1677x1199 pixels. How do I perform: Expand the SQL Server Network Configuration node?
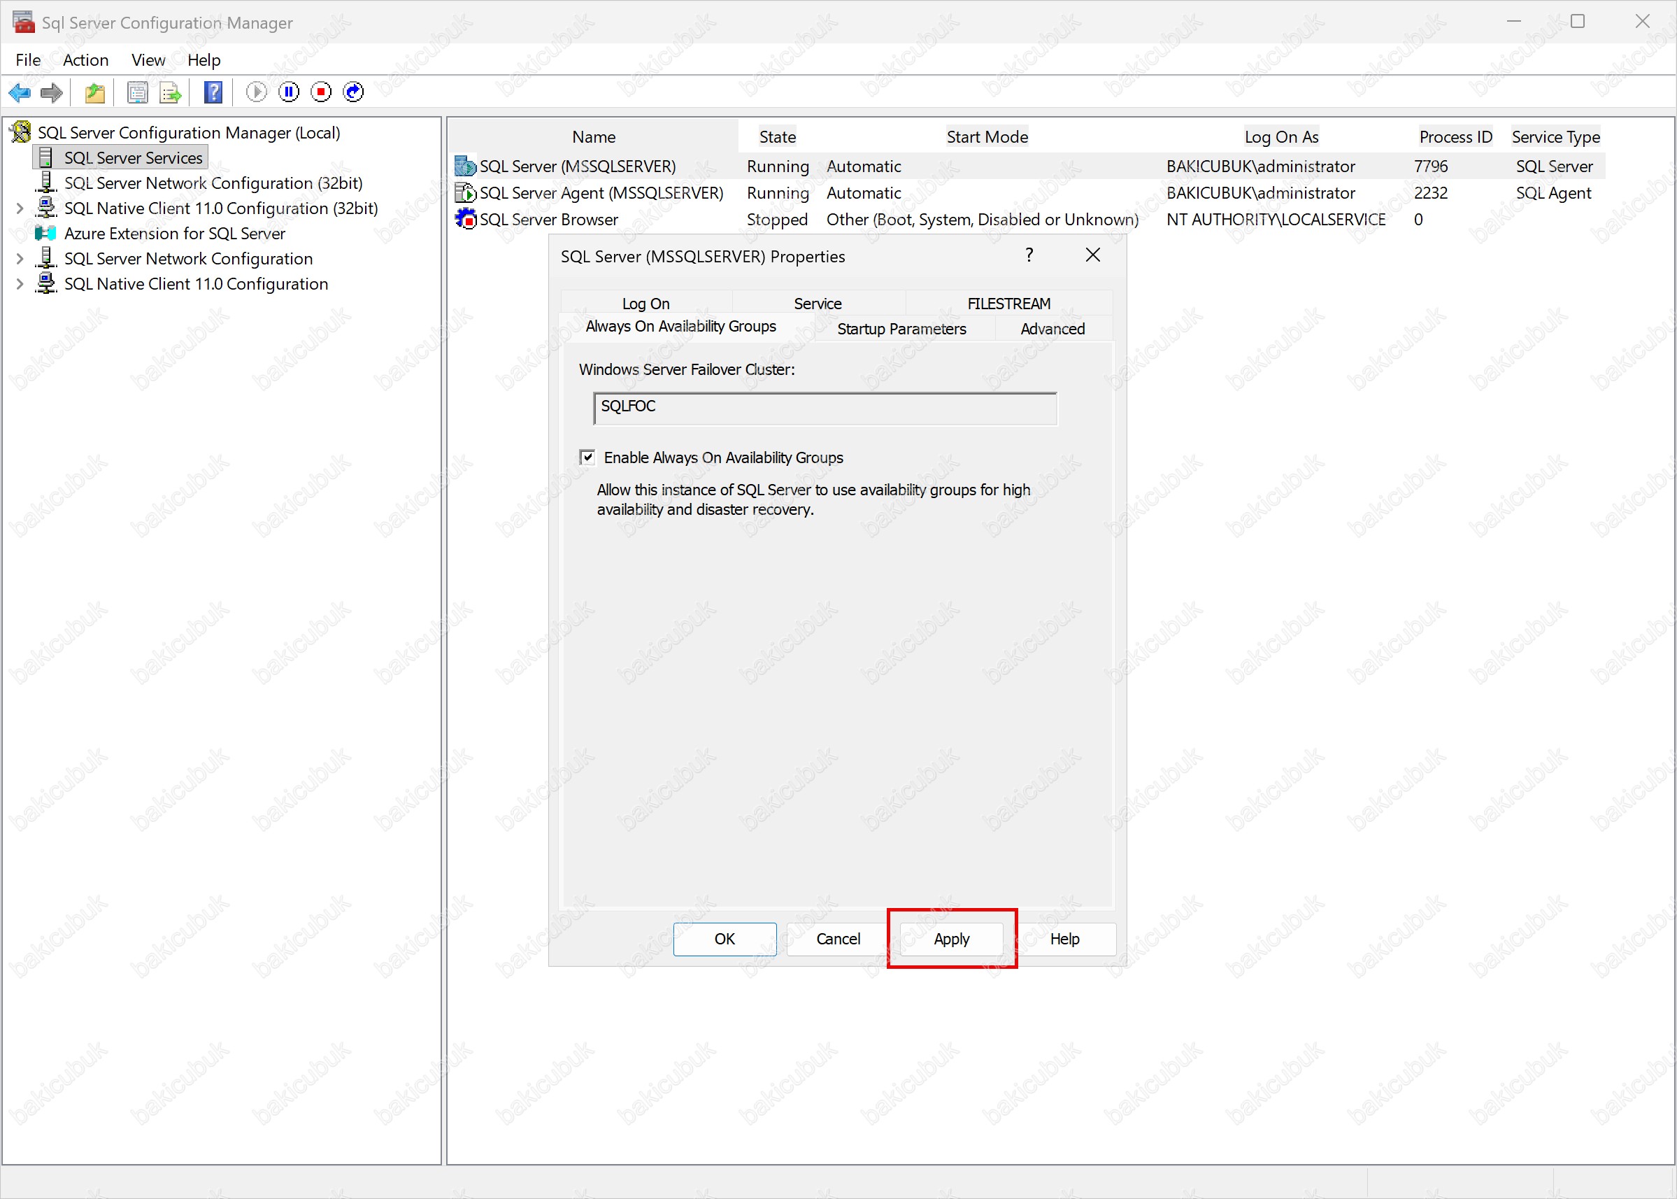pos(20,258)
